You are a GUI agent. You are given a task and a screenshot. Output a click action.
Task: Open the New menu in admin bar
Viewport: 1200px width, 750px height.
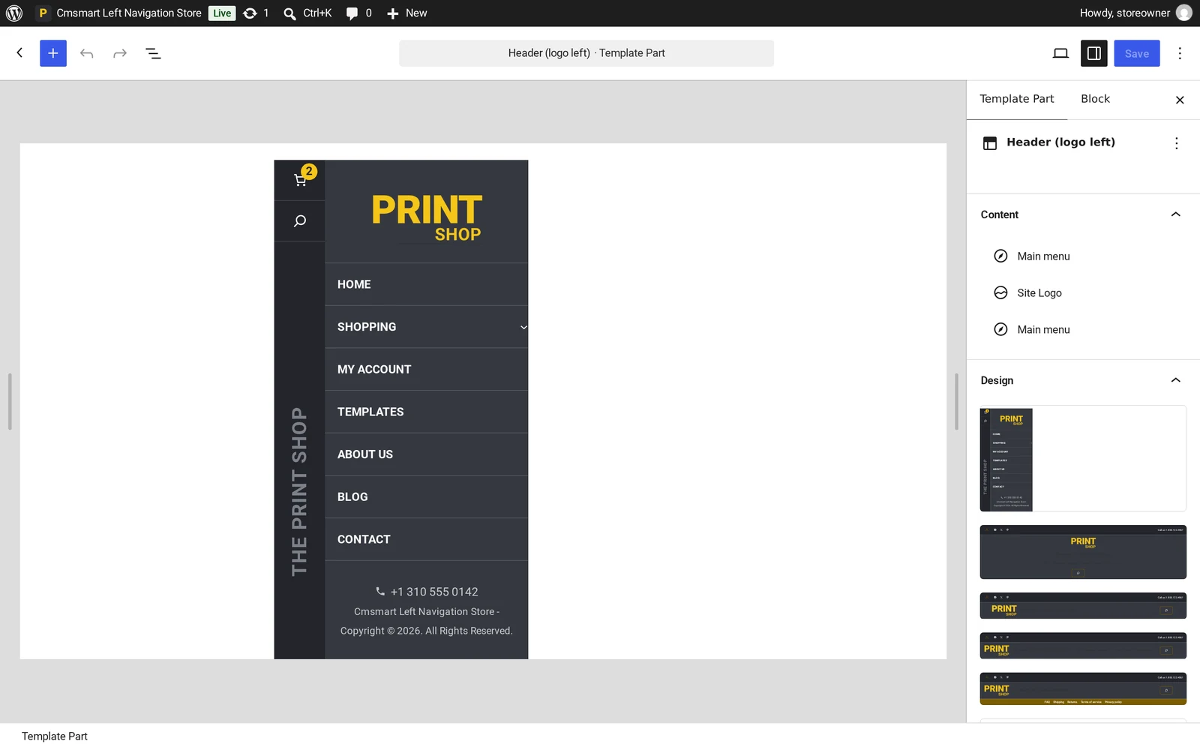(x=407, y=13)
